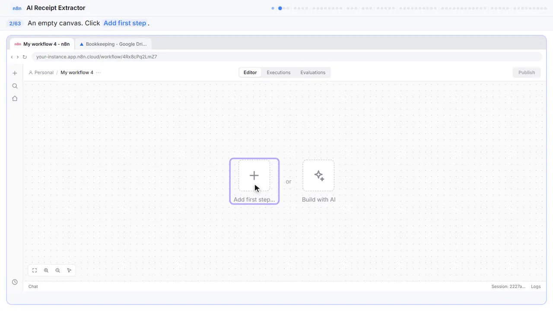Reload the browser page
The width and height of the screenshot is (553, 311).
point(25,57)
